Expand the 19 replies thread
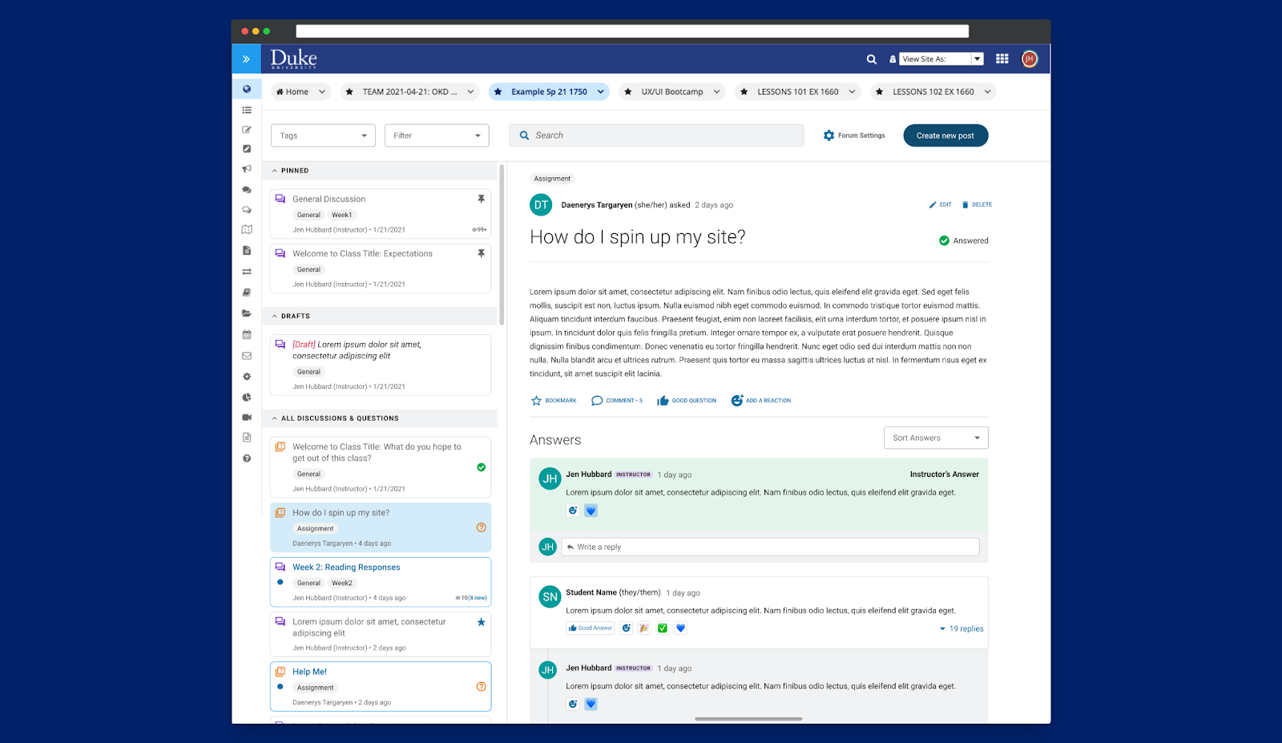1282x743 pixels. (x=961, y=629)
